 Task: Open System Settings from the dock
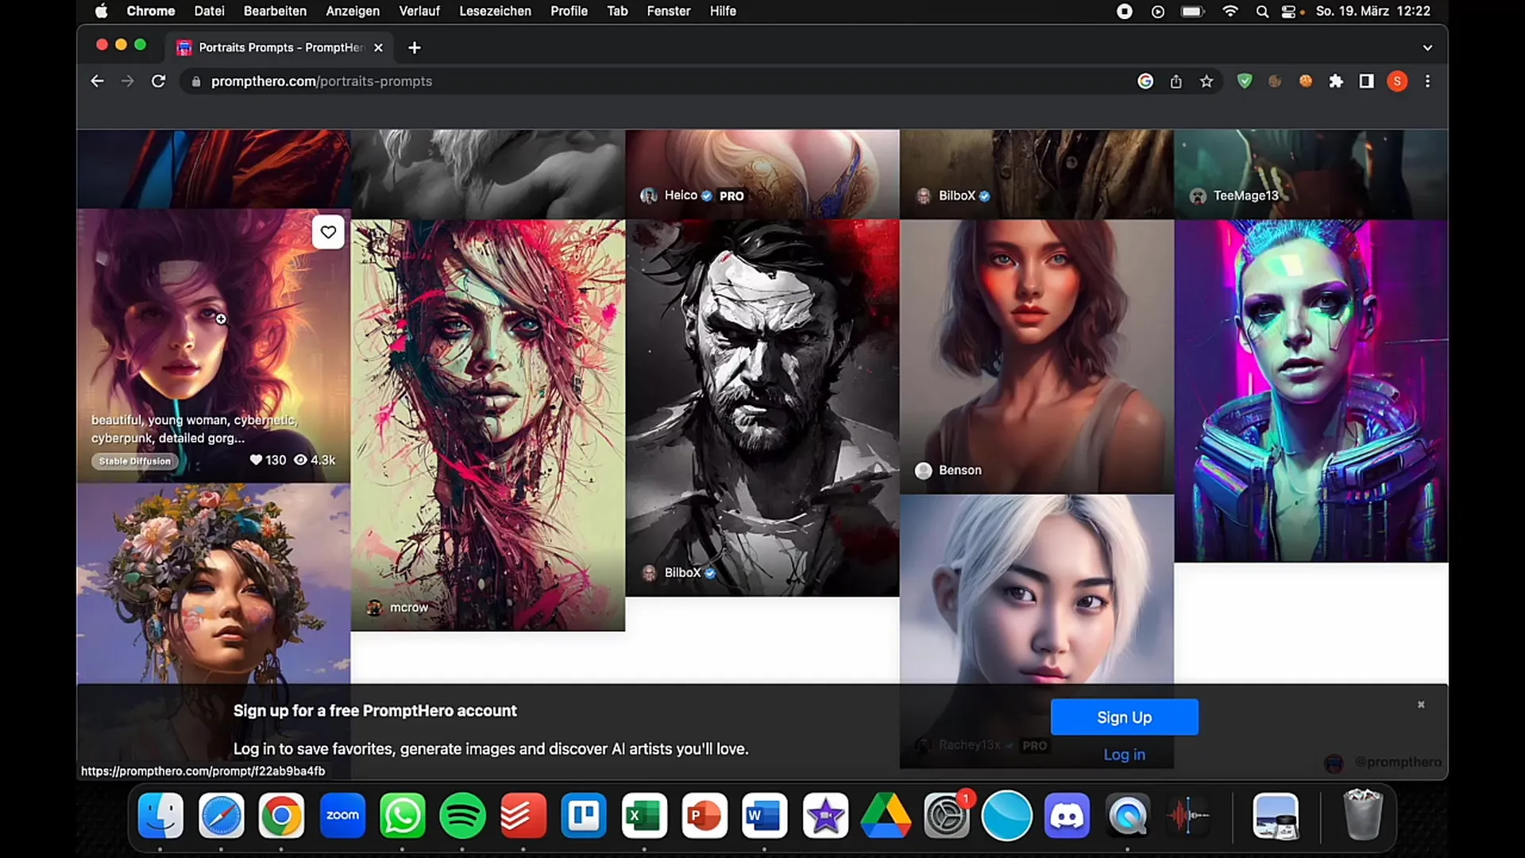(x=946, y=816)
